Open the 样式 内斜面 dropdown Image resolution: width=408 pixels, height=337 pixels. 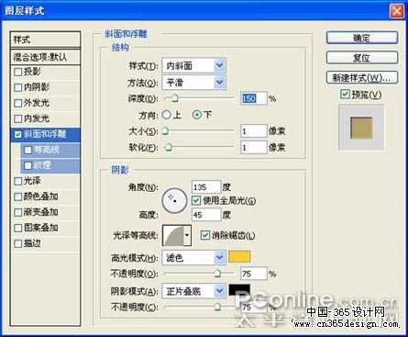[x=194, y=65]
